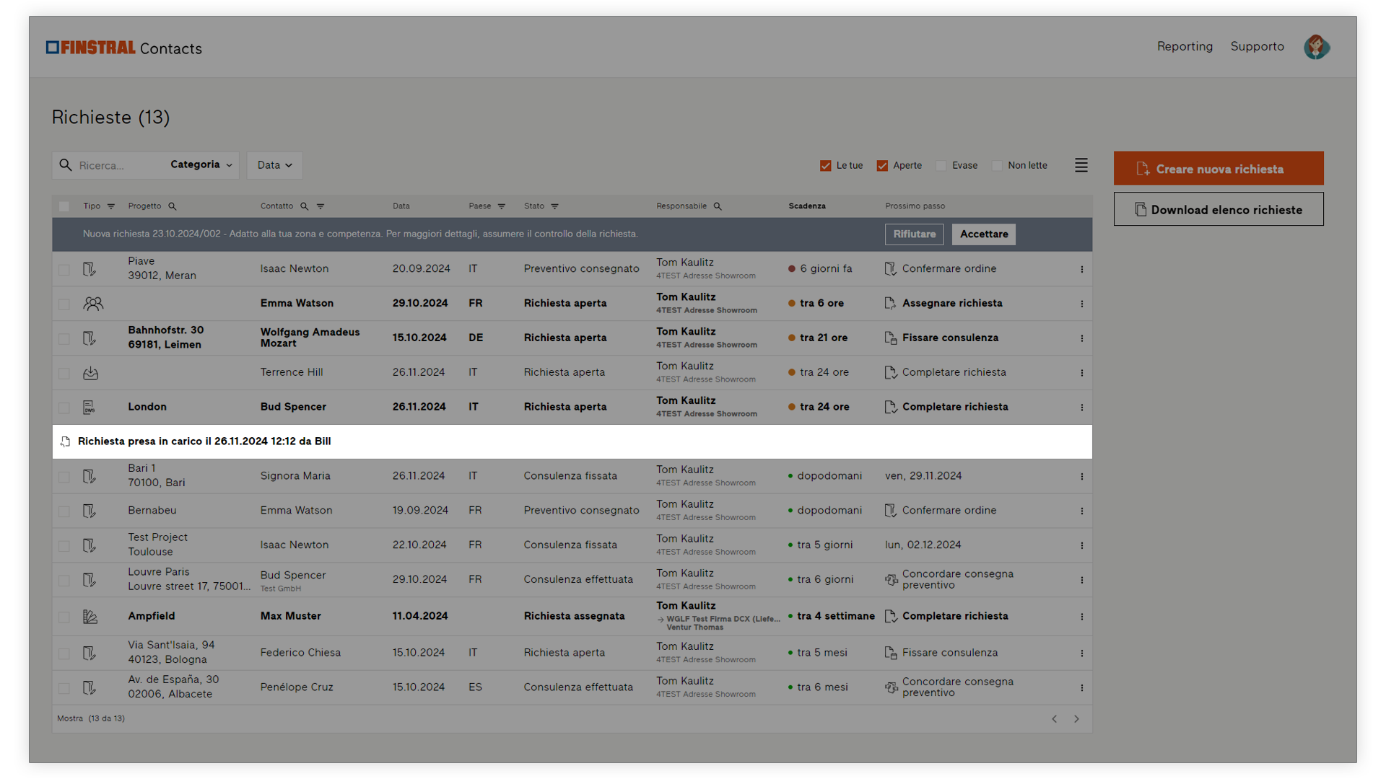Click the Data column header
1386x779 pixels.
[401, 206]
